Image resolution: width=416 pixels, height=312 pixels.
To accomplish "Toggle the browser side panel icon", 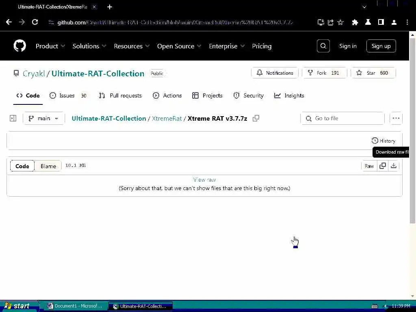I will (x=381, y=22).
